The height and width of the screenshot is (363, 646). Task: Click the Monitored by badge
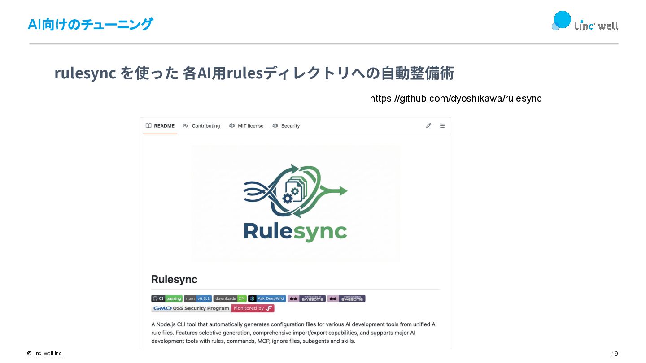pyautogui.click(x=253, y=308)
